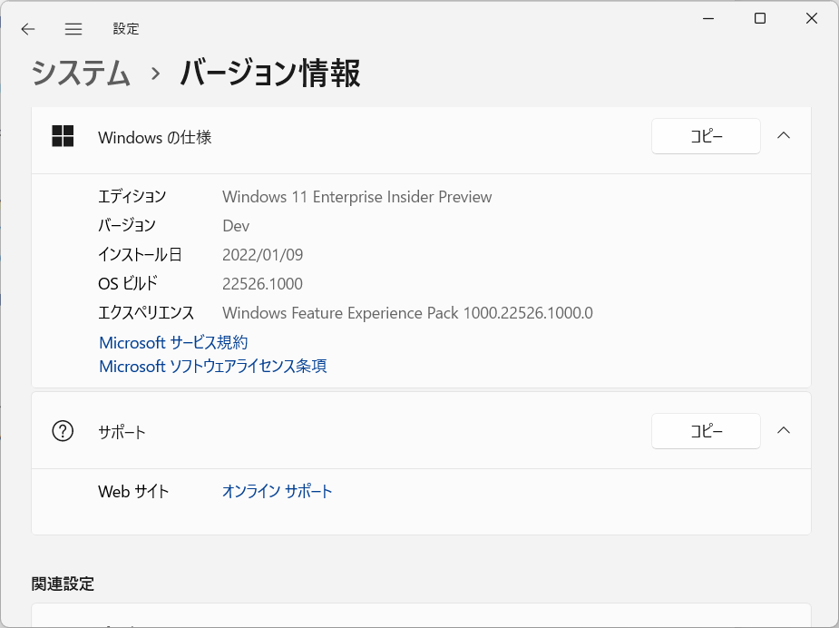Screen dimensions: 839x628
Task: Select the install date 2022/01/09
Action: pyautogui.click(x=263, y=255)
